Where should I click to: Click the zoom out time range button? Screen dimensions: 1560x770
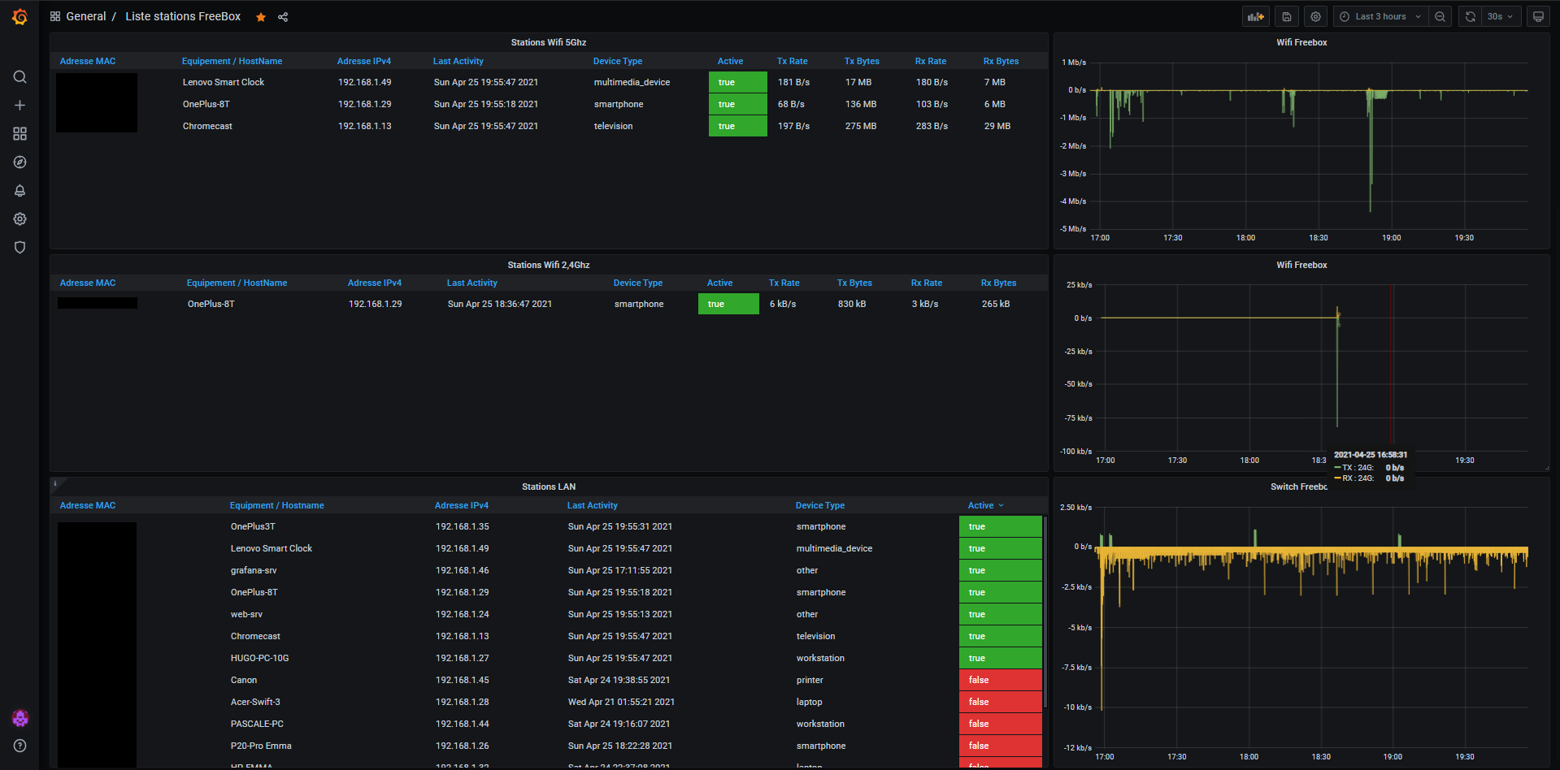pyautogui.click(x=1440, y=16)
